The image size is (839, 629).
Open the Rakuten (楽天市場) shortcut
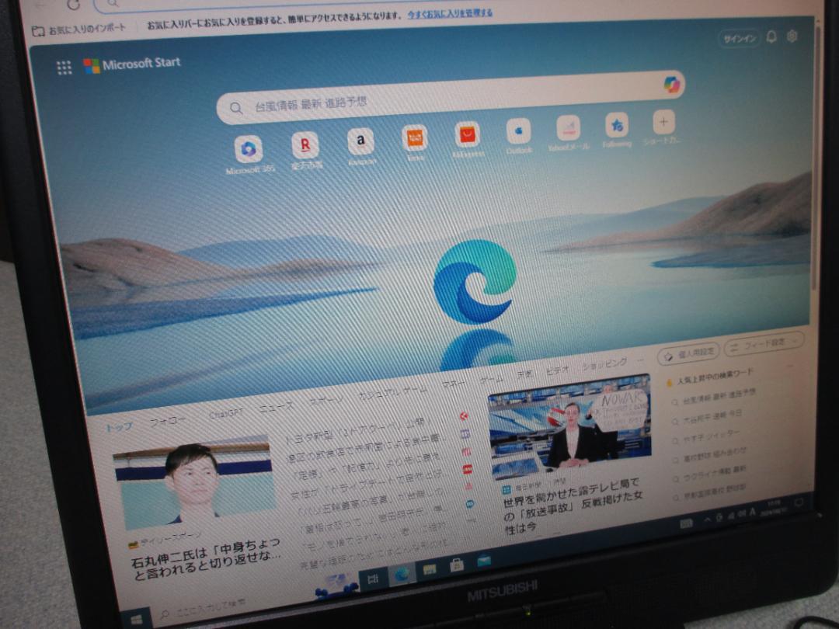click(305, 144)
